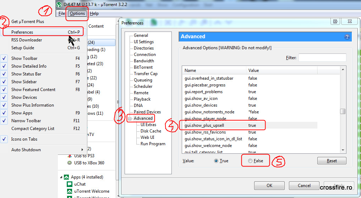Select gui.show_rss_favicons row

[x=250, y=132]
